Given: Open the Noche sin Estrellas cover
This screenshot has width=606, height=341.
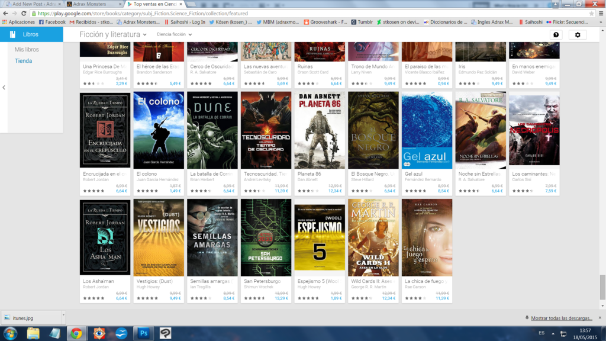Looking at the screenshot, I should click(481, 130).
